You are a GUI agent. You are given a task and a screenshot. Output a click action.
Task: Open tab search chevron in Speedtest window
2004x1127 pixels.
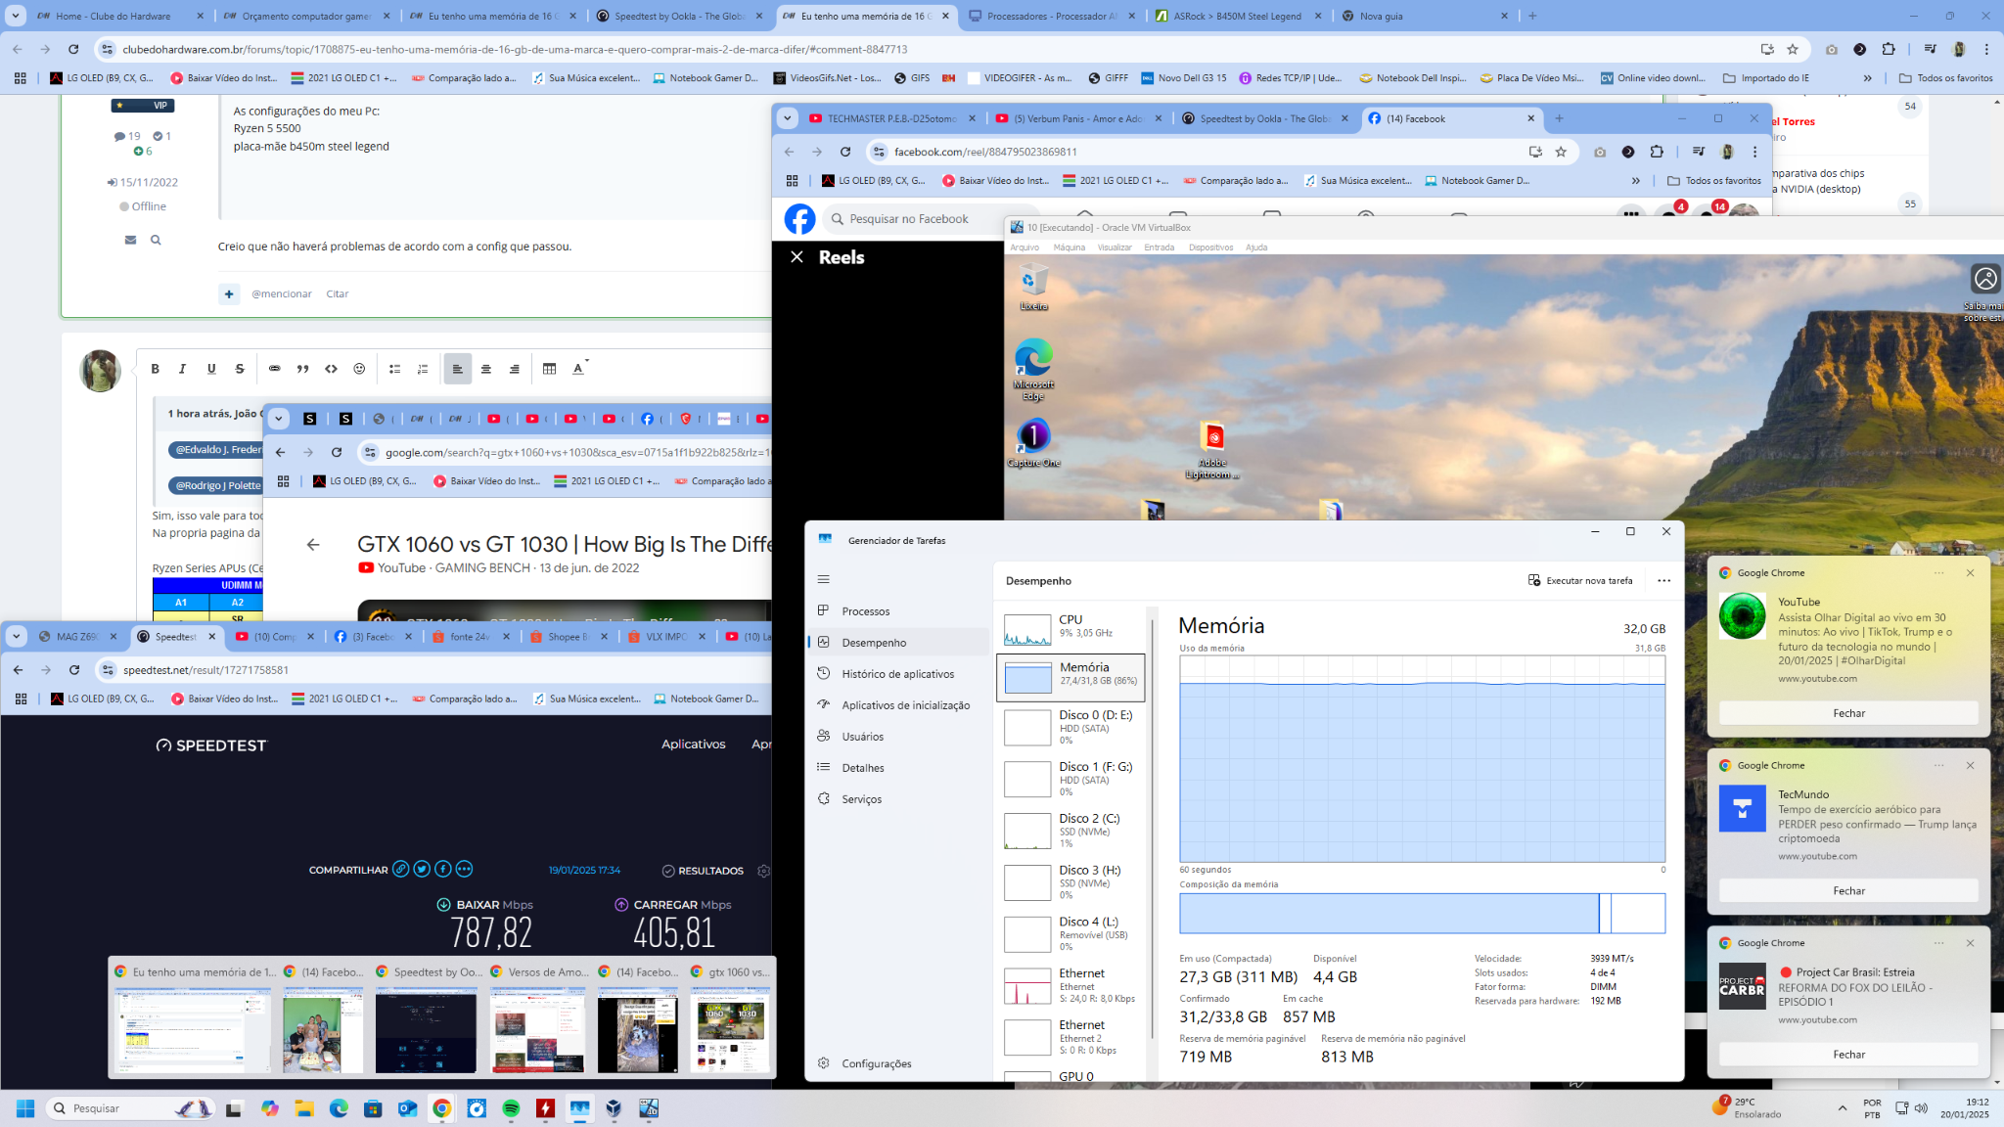pos(17,636)
